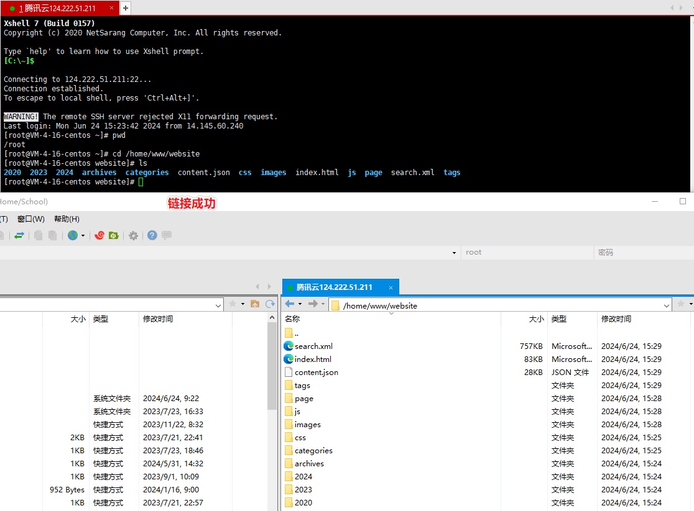Open the globe icon dropdown arrow
The image size is (694, 511).
click(83, 236)
